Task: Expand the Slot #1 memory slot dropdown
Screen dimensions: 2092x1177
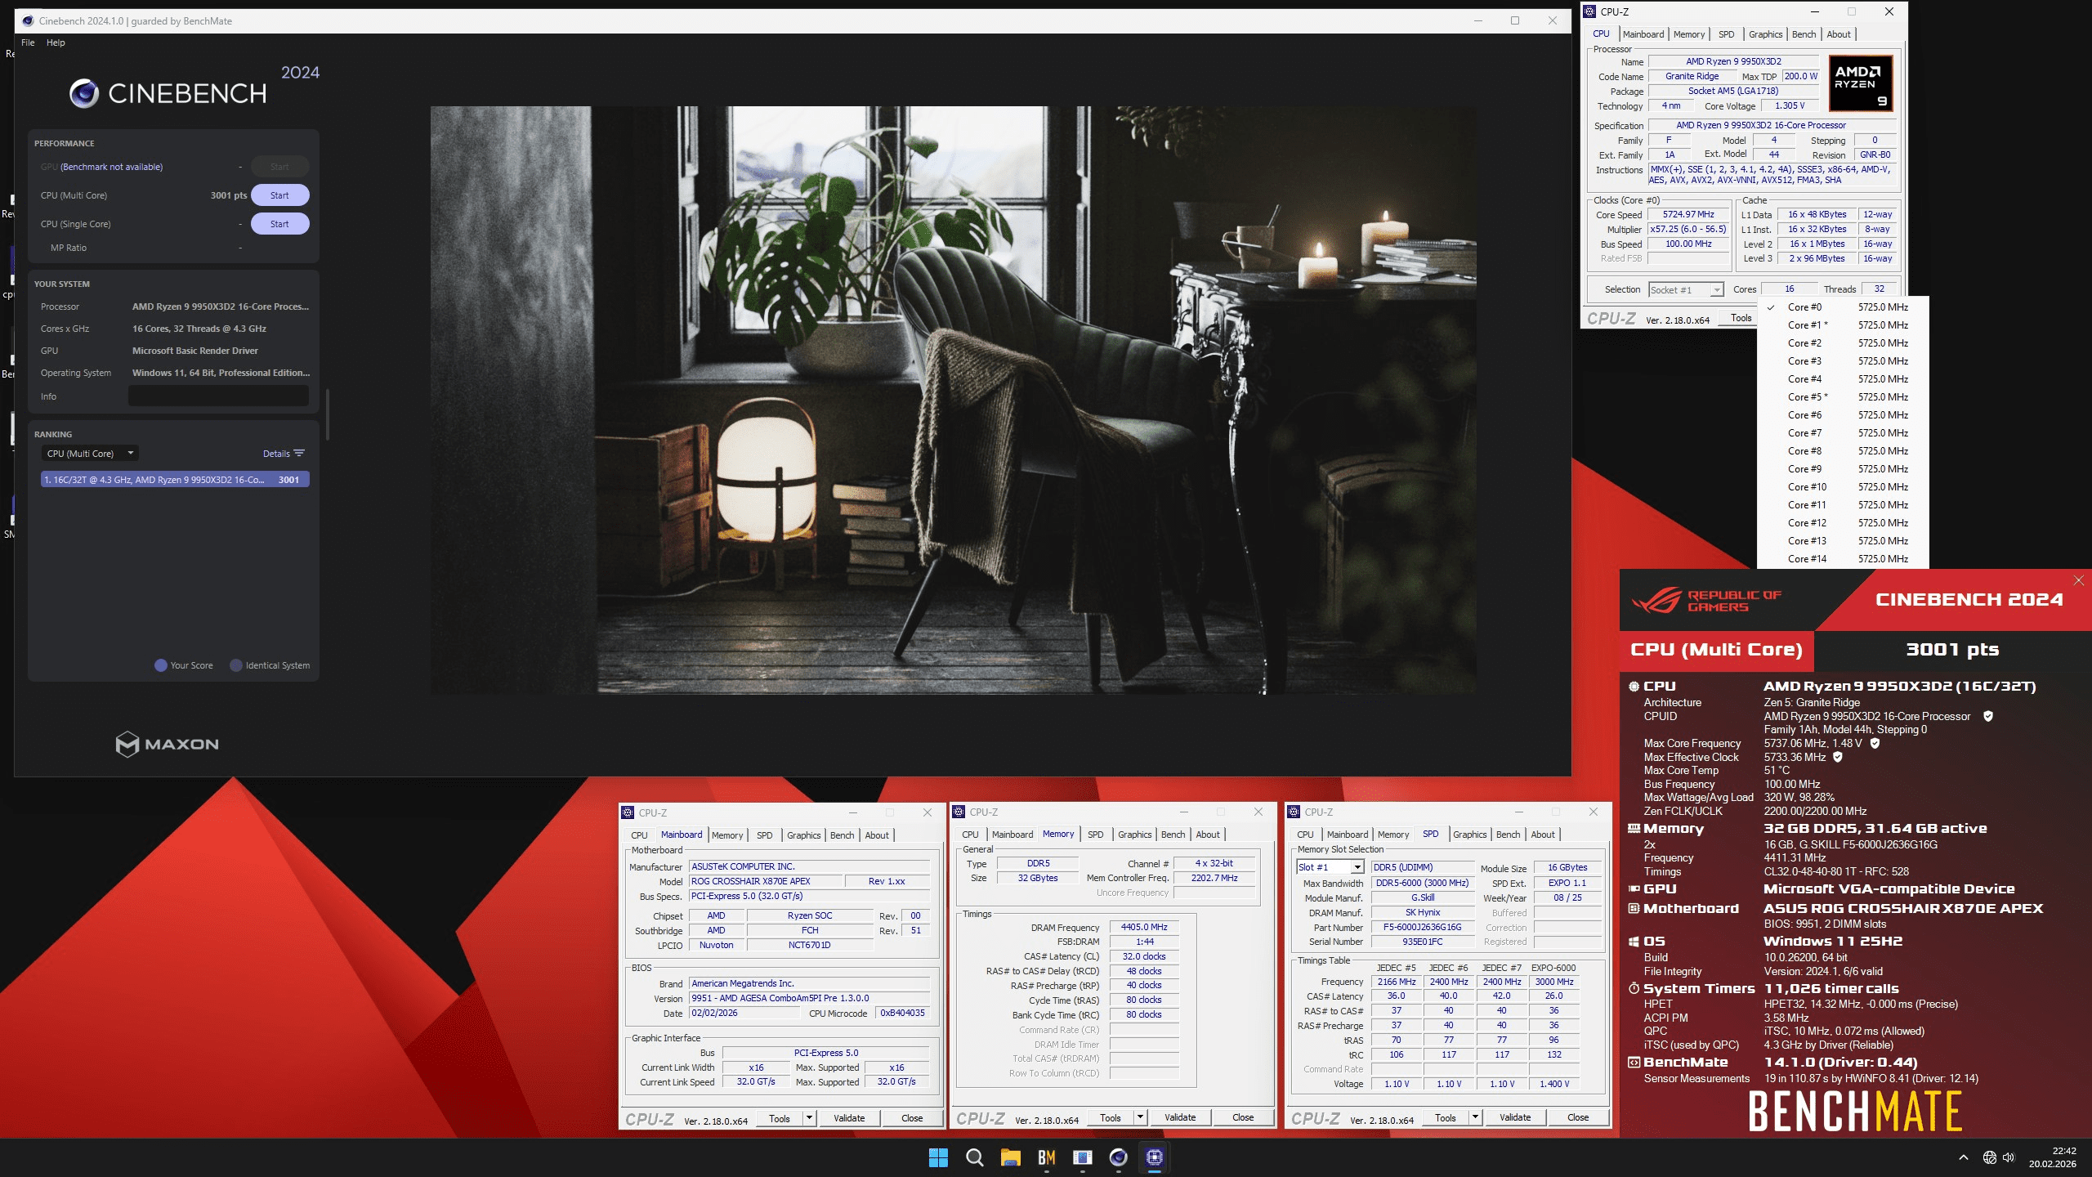Action: tap(1357, 867)
